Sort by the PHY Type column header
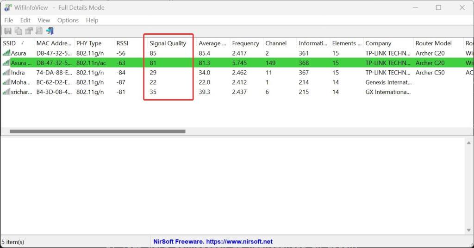This screenshot has height=248, width=474. tap(94, 43)
